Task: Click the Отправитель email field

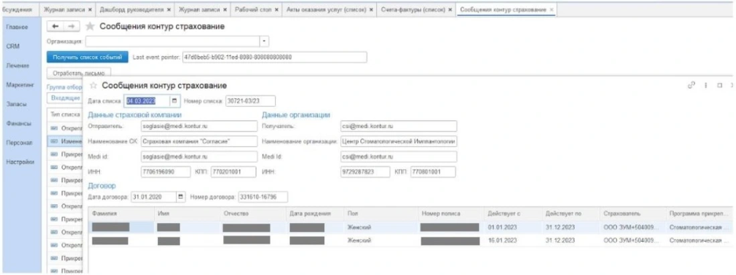Action: (199, 126)
